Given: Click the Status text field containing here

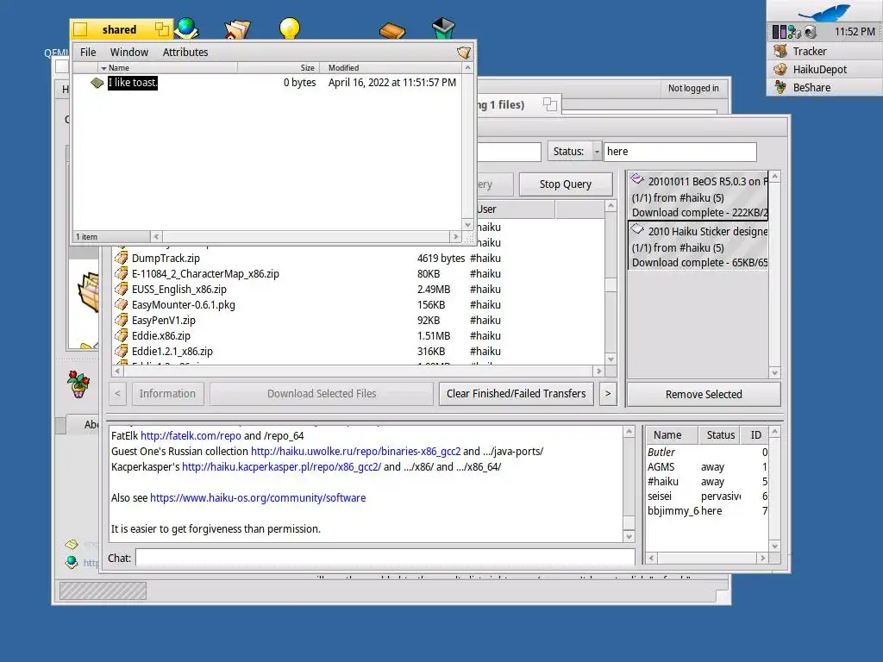Looking at the screenshot, I should [680, 152].
